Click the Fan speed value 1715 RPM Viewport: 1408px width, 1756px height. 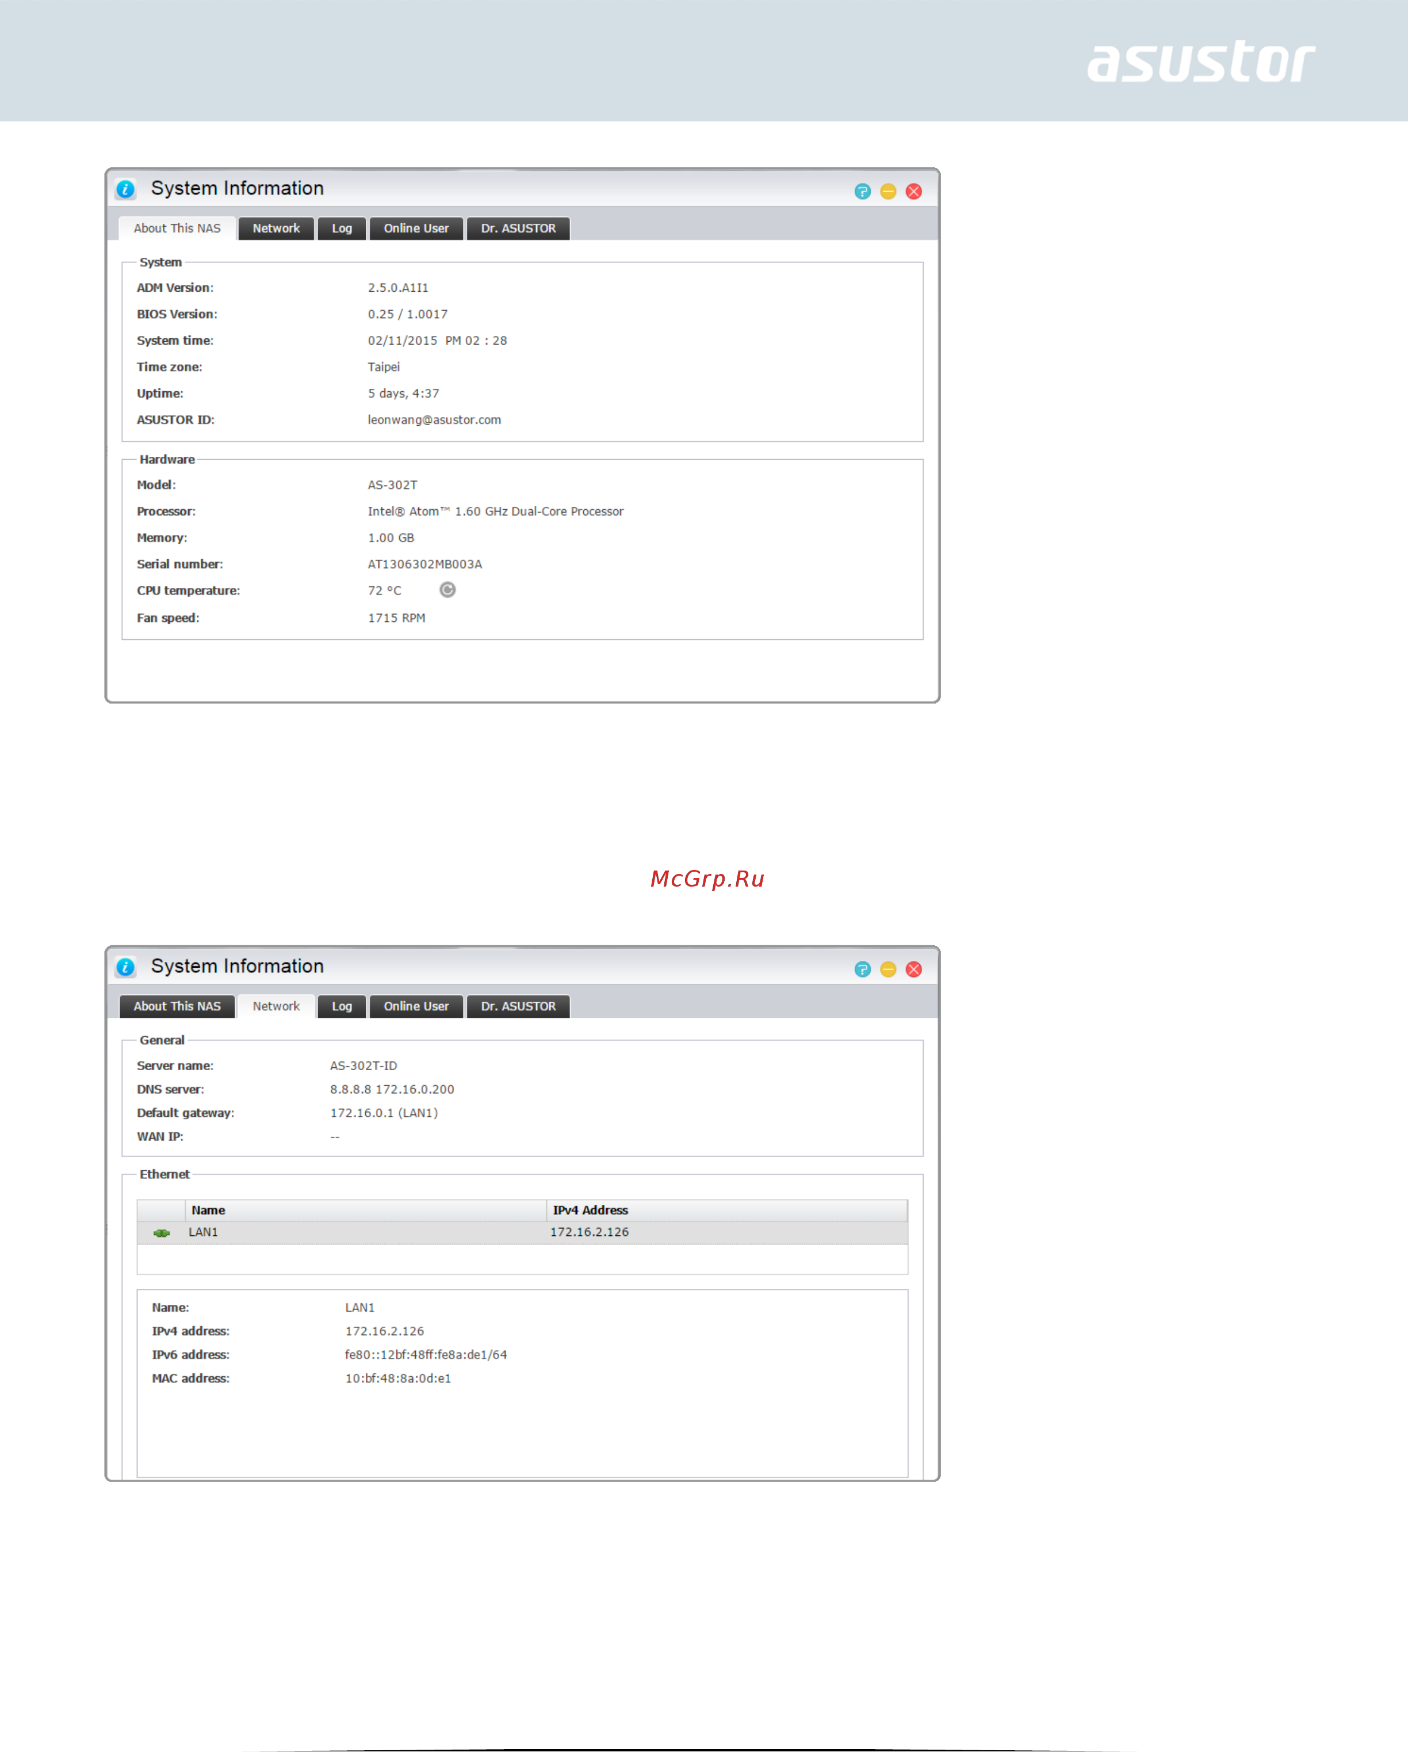pos(397,618)
